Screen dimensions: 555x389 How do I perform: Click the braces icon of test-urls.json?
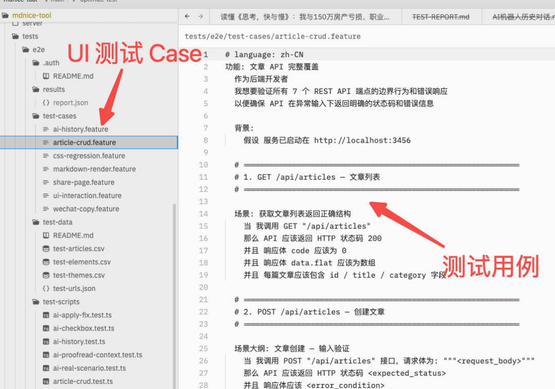point(46,288)
